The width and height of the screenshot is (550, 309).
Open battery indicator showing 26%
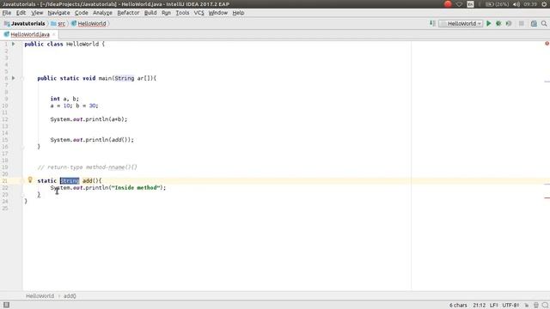(x=498, y=3)
